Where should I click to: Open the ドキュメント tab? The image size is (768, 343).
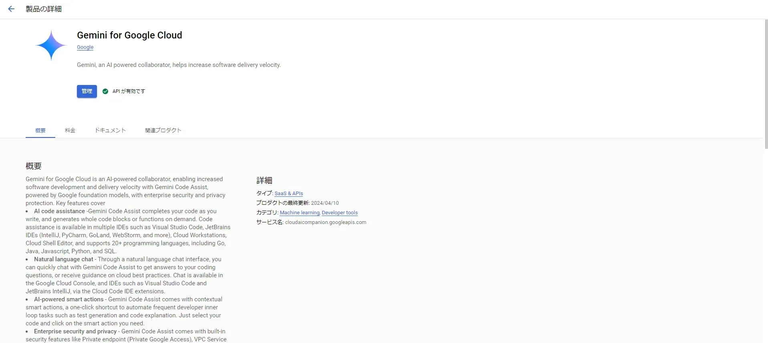pos(110,130)
